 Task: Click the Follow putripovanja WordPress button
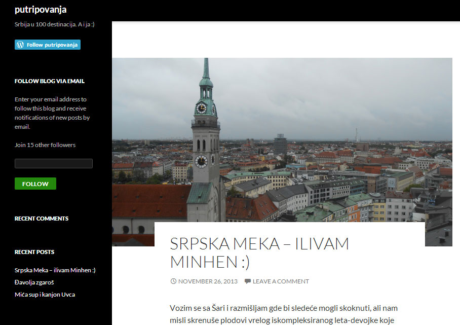tap(48, 45)
